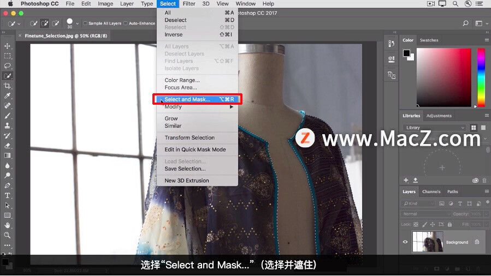Toggle type layer filter icon
Viewport: 491px width, 276px height.
pyautogui.click(x=460, y=203)
